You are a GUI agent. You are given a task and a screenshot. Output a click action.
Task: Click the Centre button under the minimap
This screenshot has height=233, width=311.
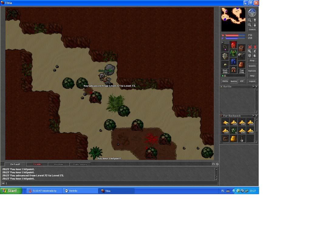pyautogui.click(x=252, y=29)
